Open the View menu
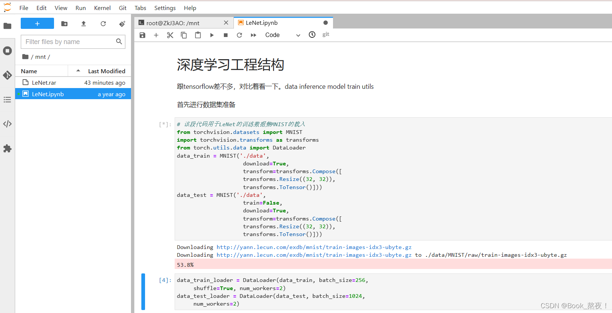Image resolution: width=612 pixels, height=313 pixels. click(61, 8)
